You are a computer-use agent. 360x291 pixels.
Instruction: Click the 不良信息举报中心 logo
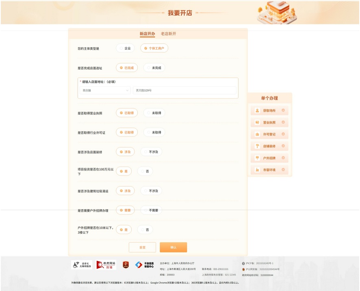144,265
